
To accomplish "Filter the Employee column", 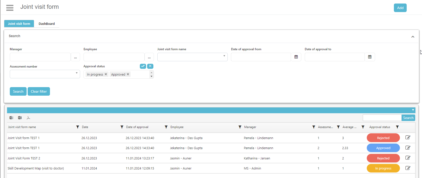I will click(240, 127).
